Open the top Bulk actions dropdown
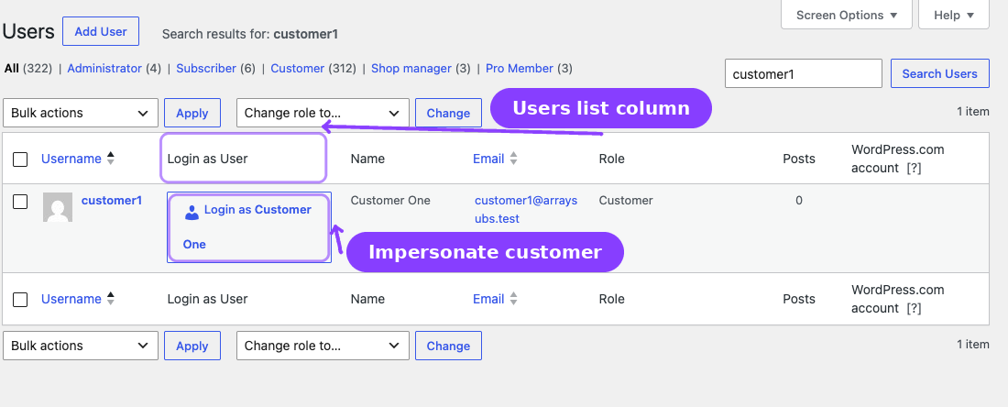Image resolution: width=1008 pixels, height=407 pixels. (x=81, y=113)
